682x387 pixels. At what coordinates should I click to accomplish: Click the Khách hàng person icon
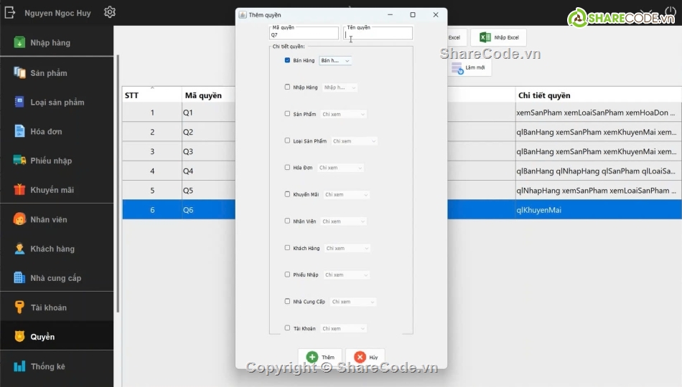pos(19,249)
